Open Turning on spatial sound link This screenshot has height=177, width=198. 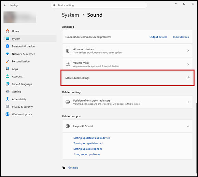[x=88, y=143]
